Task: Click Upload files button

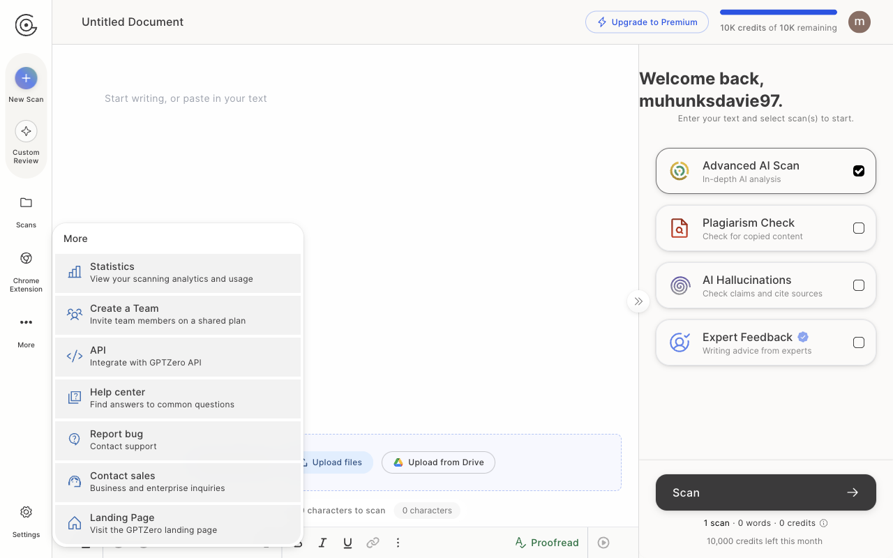Action: (337, 462)
